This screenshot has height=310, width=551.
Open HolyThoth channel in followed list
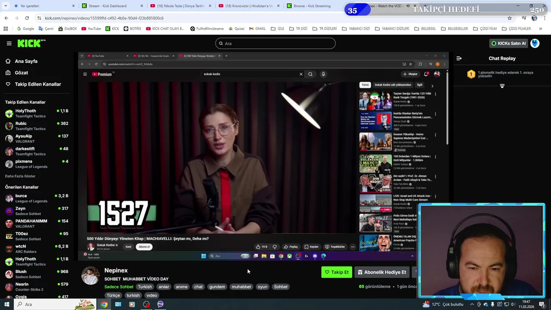click(x=37, y=113)
